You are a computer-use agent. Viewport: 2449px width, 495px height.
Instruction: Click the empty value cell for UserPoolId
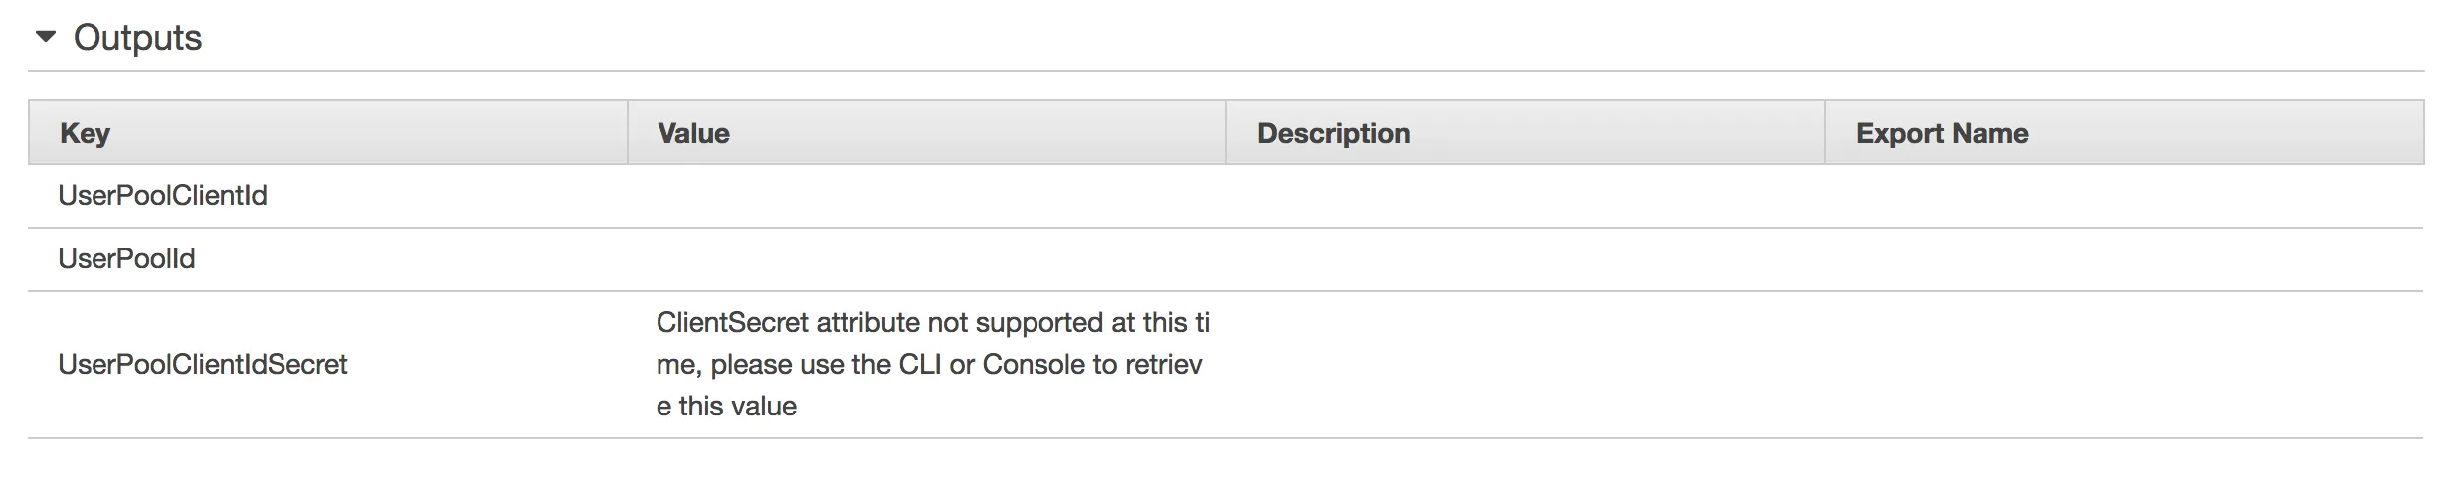tap(927, 259)
